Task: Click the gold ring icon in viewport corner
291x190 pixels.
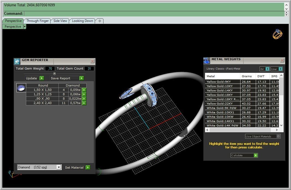Action: tap(277, 34)
